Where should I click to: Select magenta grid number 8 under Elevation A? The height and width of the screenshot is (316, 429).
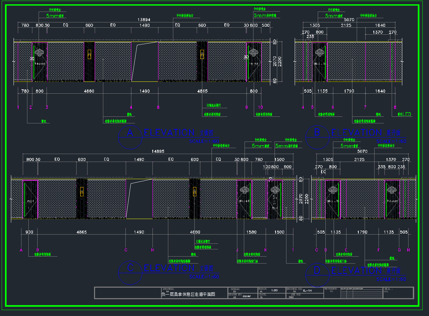[158, 107]
